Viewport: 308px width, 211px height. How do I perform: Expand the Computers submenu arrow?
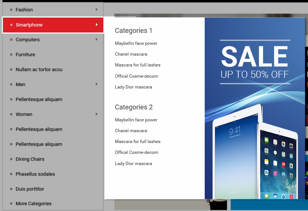97,40
